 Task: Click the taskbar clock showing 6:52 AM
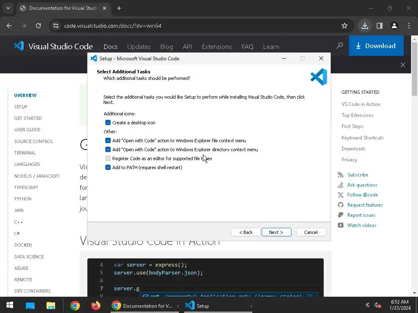[400, 305]
